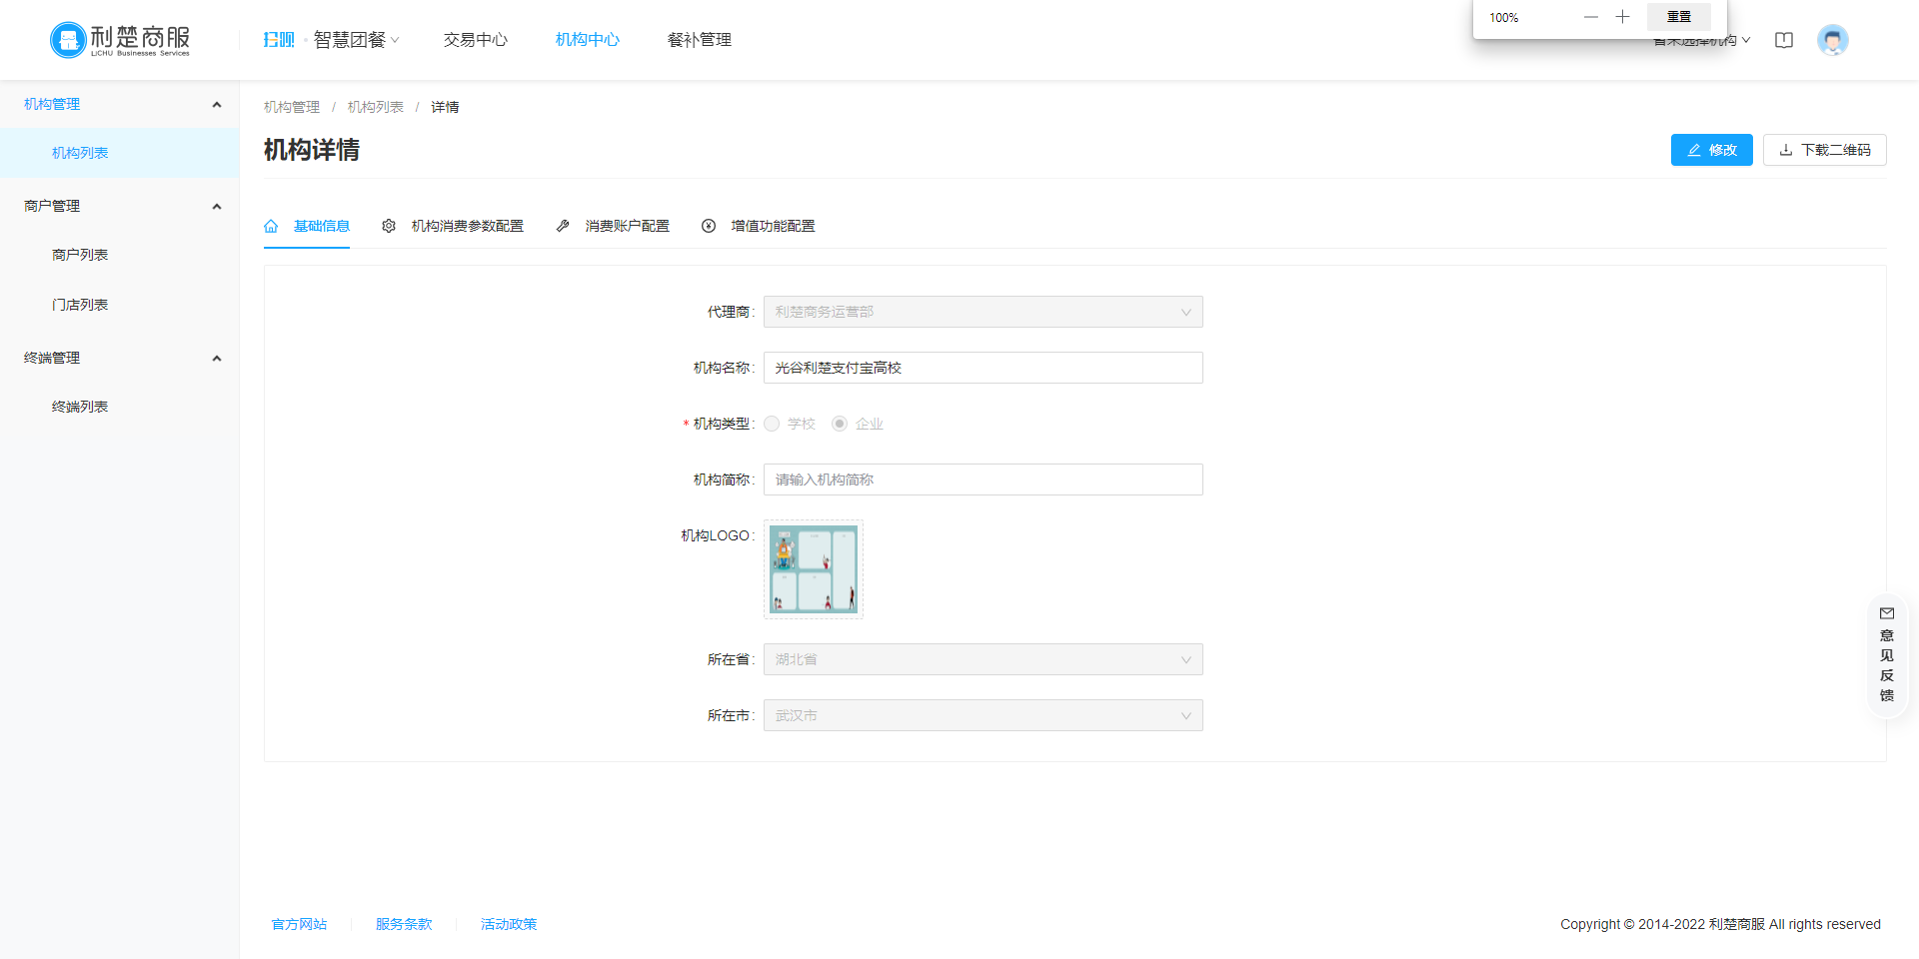Open the help book icon in header
1919x959 pixels.
point(1784,40)
